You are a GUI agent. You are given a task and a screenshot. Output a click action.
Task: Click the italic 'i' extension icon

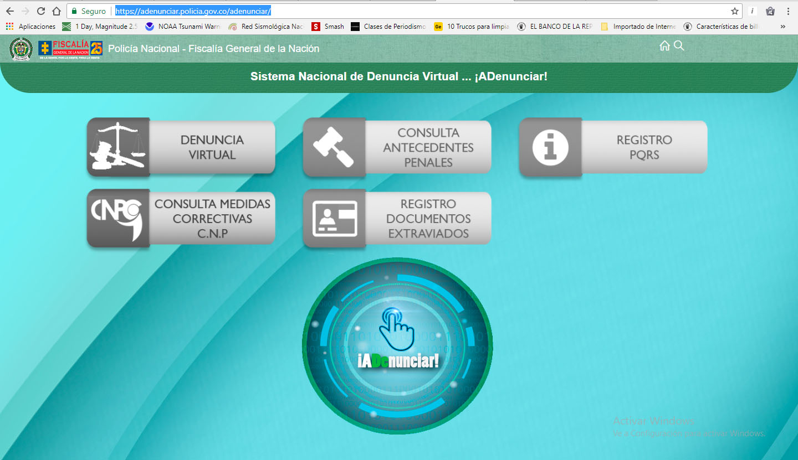coord(752,11)
